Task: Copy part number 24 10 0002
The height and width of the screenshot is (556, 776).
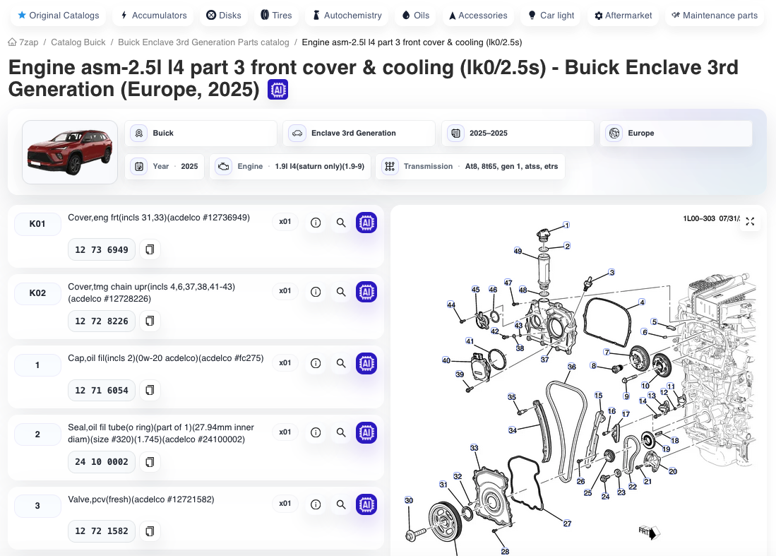Action: [150, 462]
